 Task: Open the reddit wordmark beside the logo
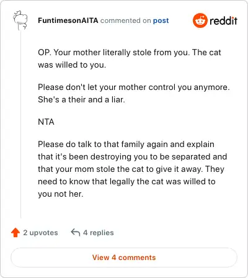(223, 20)
